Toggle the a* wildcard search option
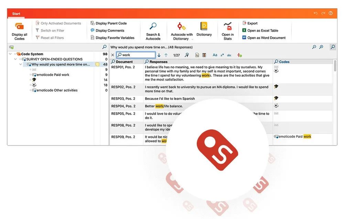This screenshot has height=219, width=344. [x=222, y=55]
